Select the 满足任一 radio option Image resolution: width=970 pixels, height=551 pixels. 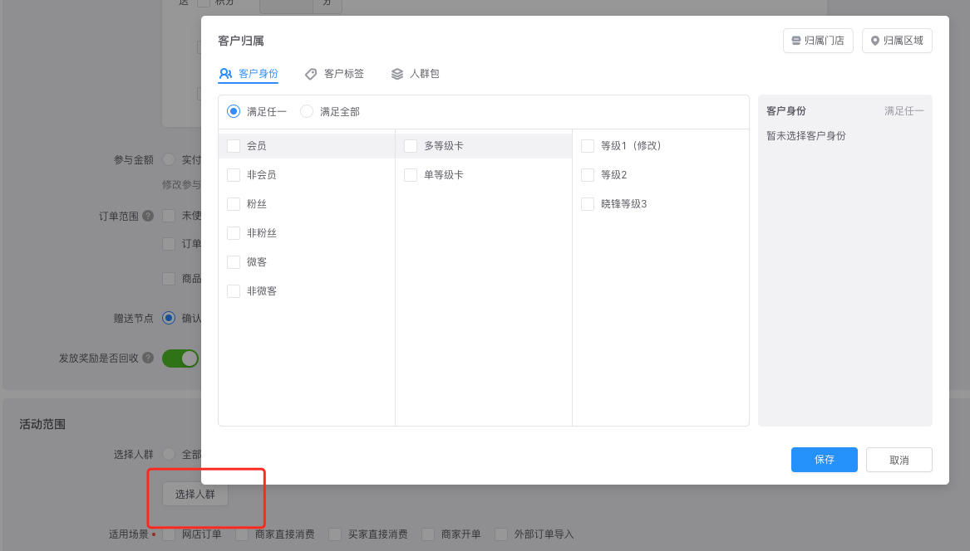pyautogui.click(x=234, y=112)
